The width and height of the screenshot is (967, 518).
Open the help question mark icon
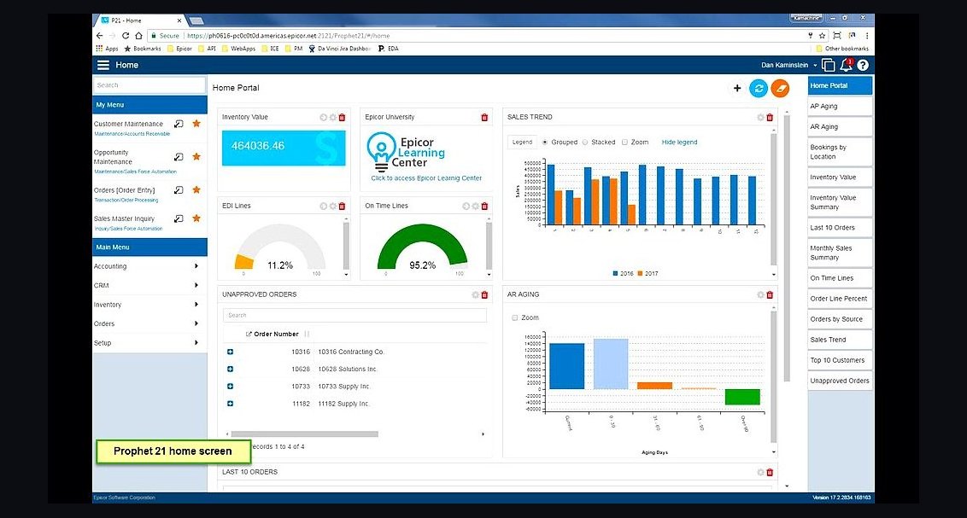[x=863, y=65]
